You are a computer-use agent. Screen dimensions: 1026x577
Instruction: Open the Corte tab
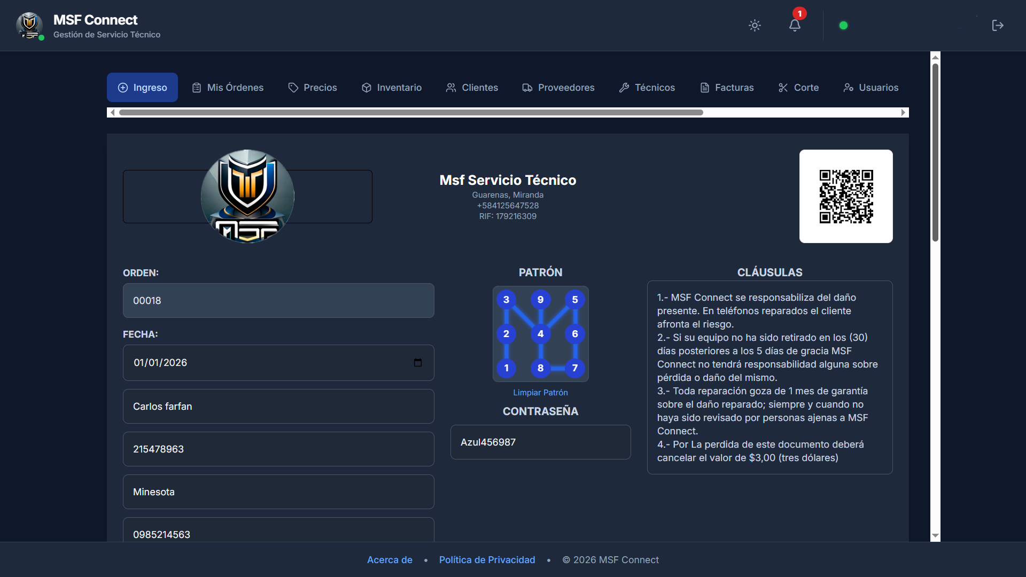(798, 87)
